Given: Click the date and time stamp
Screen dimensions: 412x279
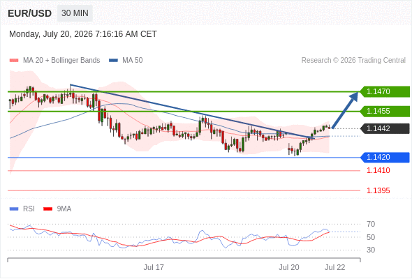Looking at the screenshot, I should click(83, 34).
